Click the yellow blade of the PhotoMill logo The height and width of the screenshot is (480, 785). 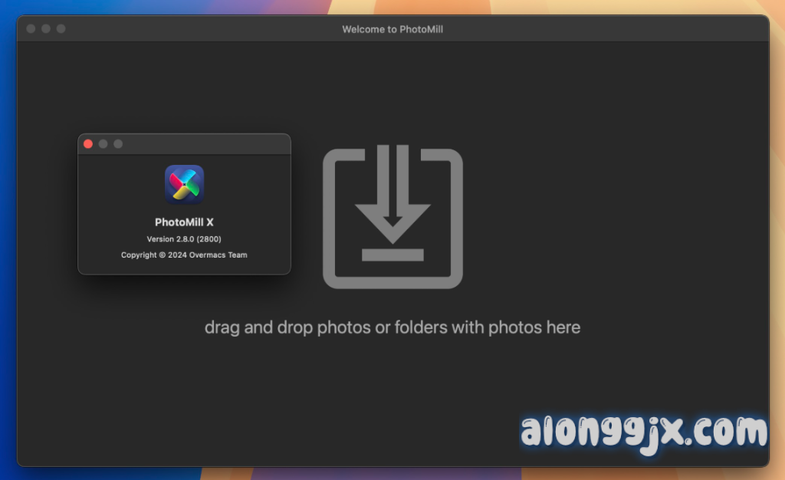click(x=180, y=193)
